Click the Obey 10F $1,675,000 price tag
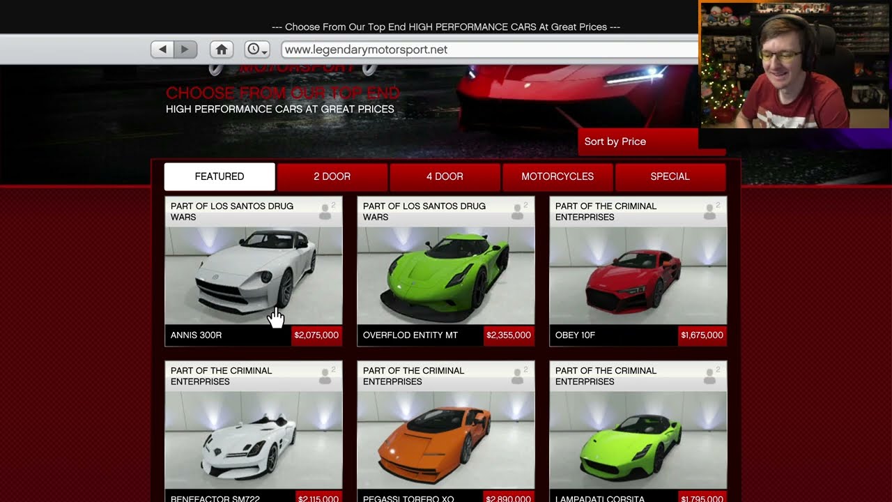892x502 pixels. click(702, 335)
